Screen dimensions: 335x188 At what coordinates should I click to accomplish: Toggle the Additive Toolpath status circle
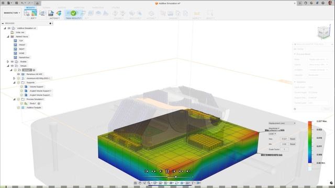(19, 108)
